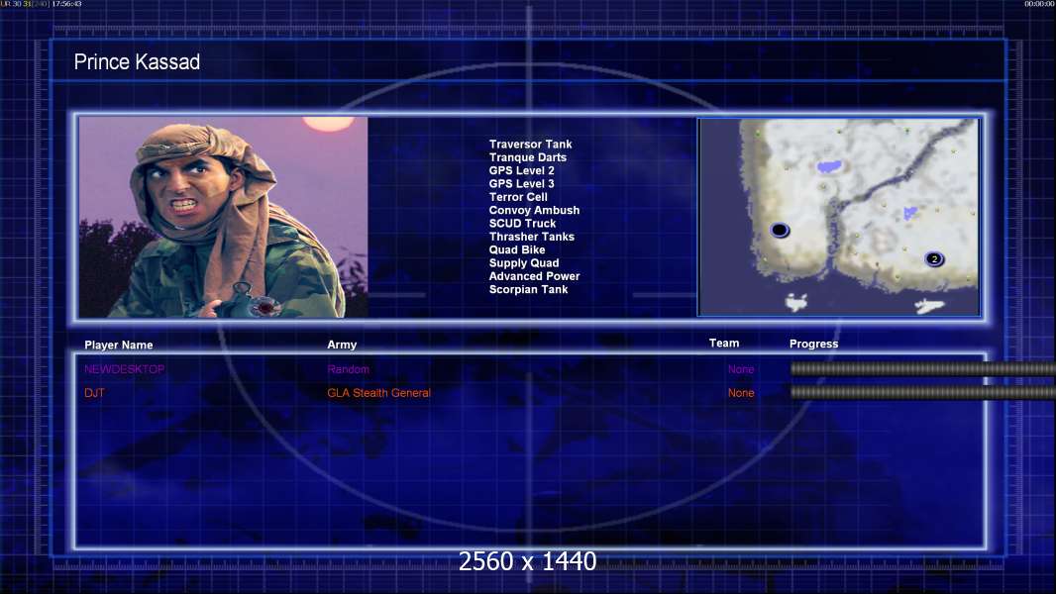Click the Random army for NEWDESKTOP
This screenshot has width=1056, height=594.
348,369
